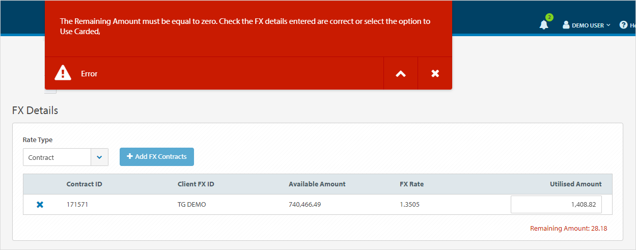Click the Utilised Amount column header
This screenshot has width=636, height=250.
[x=575, y=184]
